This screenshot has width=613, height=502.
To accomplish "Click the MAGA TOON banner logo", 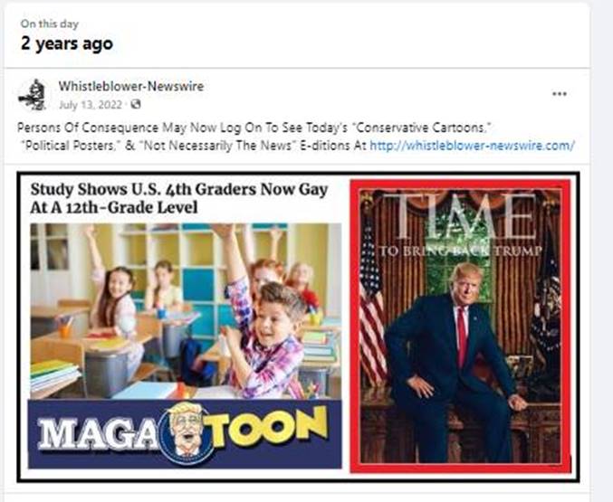I will click(x=185, y=434).
